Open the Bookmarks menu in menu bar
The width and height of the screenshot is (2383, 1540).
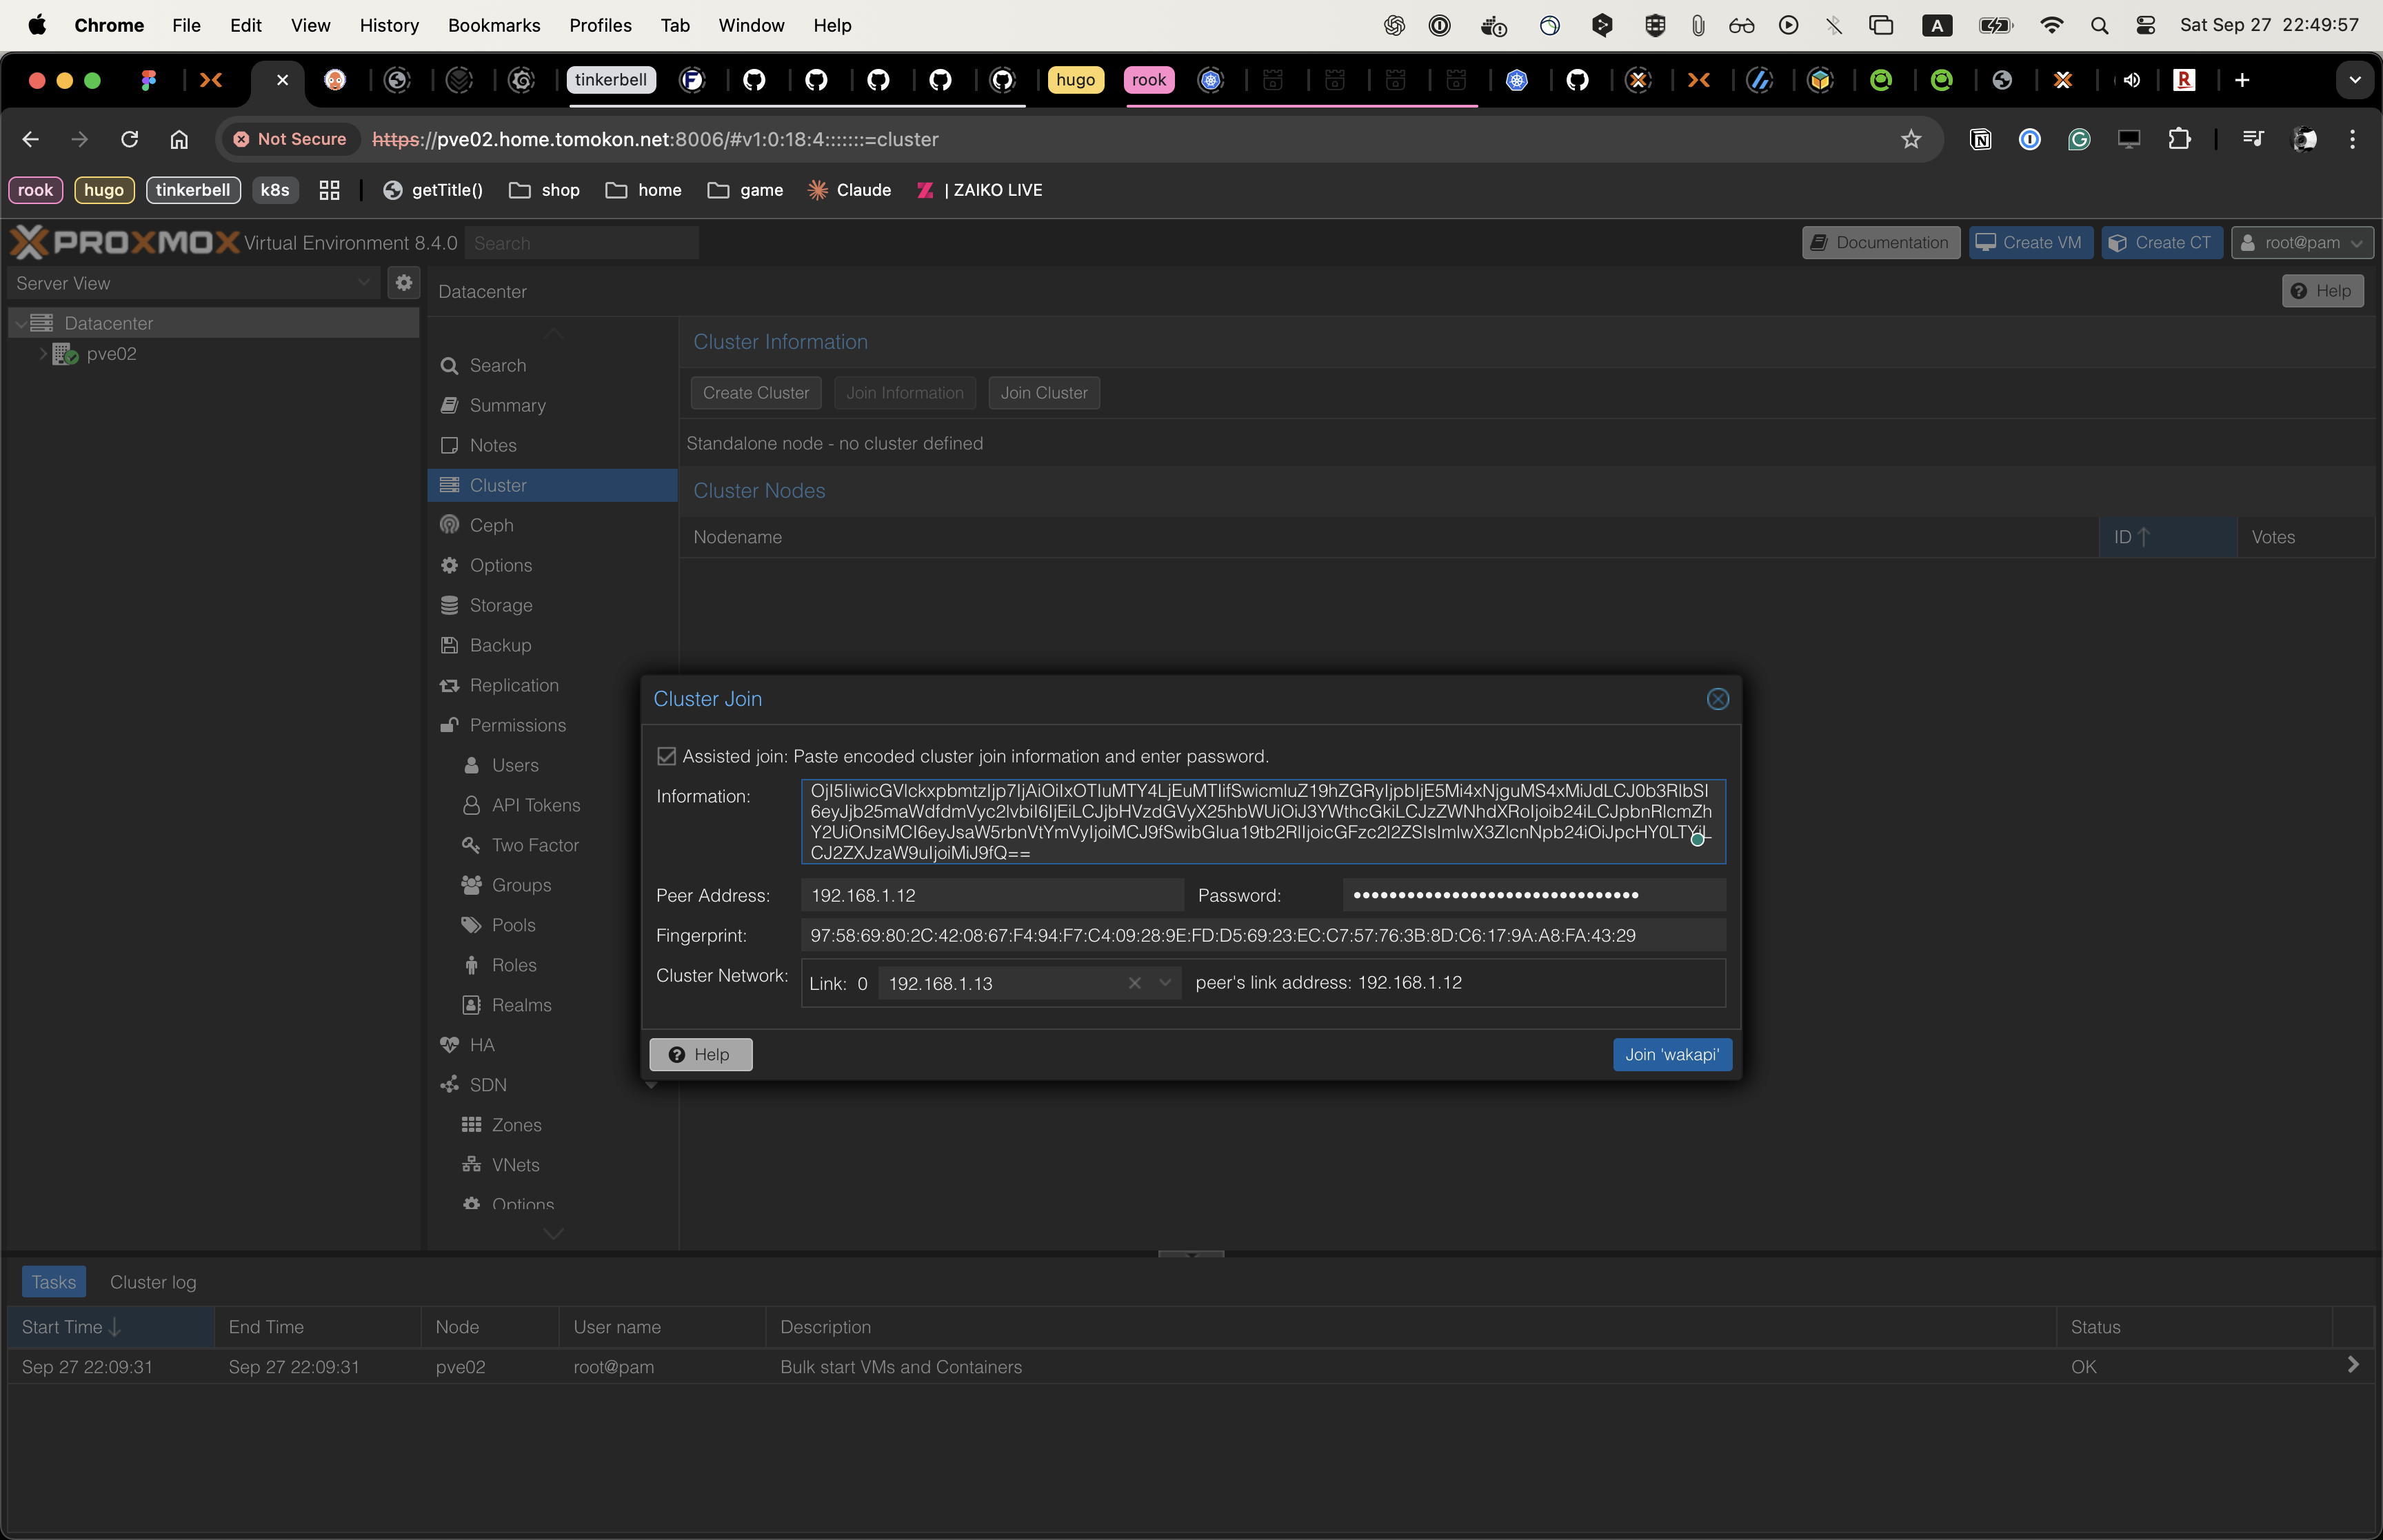[x=493, y=25]
